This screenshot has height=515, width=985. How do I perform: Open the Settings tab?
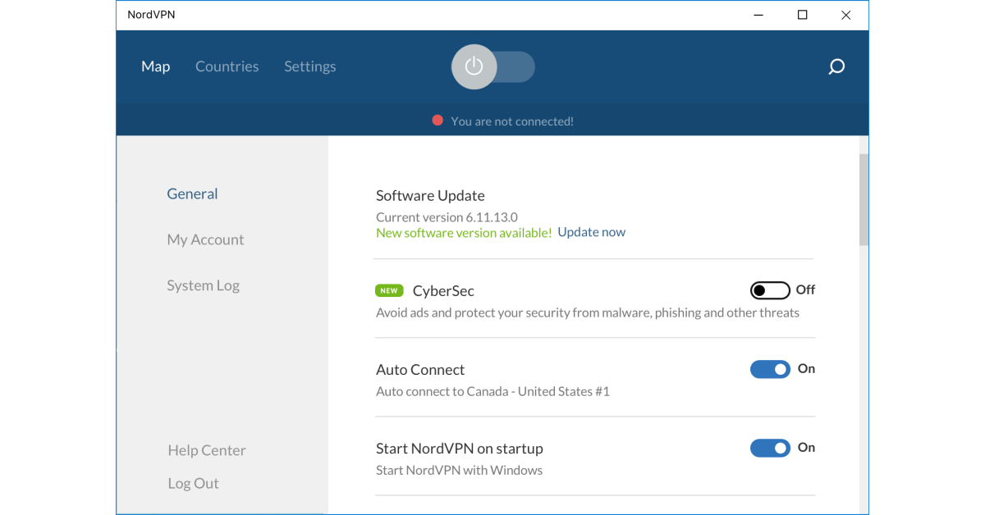tap(310, 66)
